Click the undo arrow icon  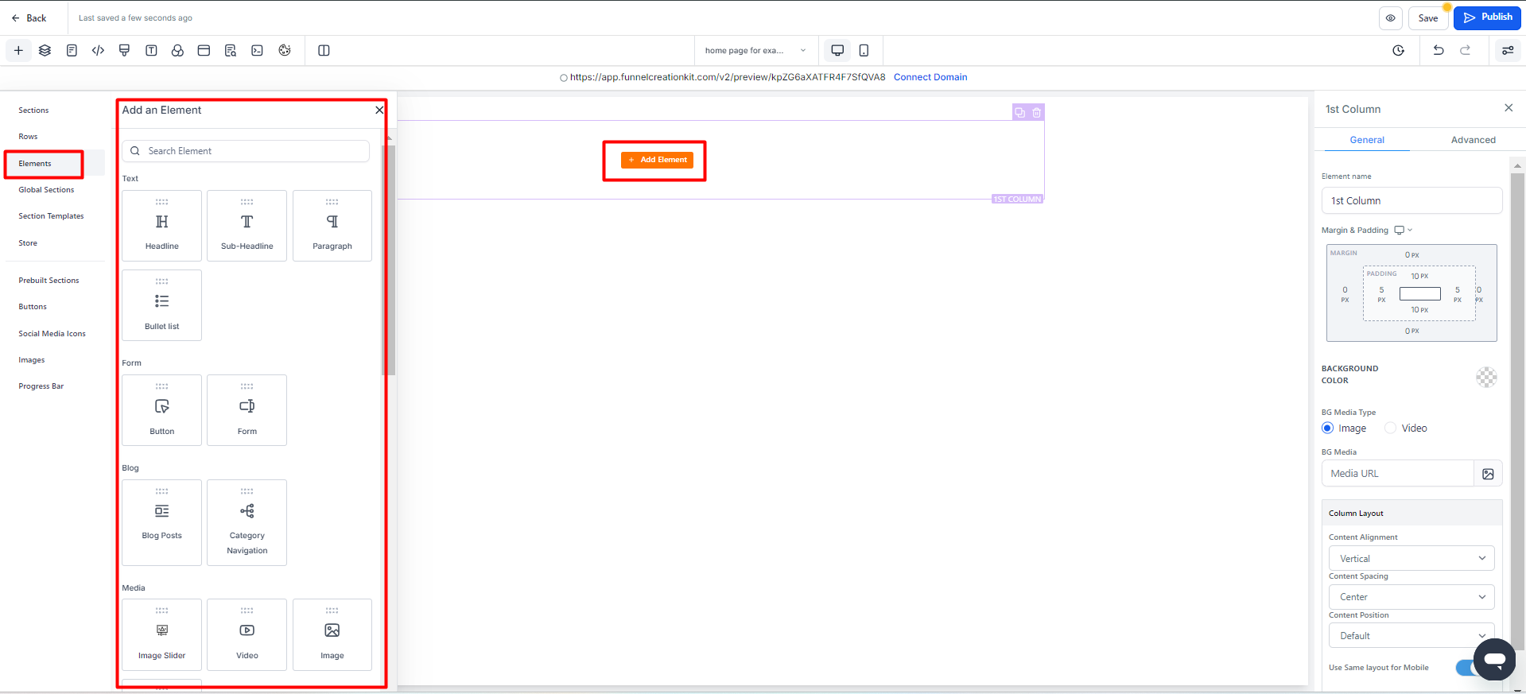1438,50
